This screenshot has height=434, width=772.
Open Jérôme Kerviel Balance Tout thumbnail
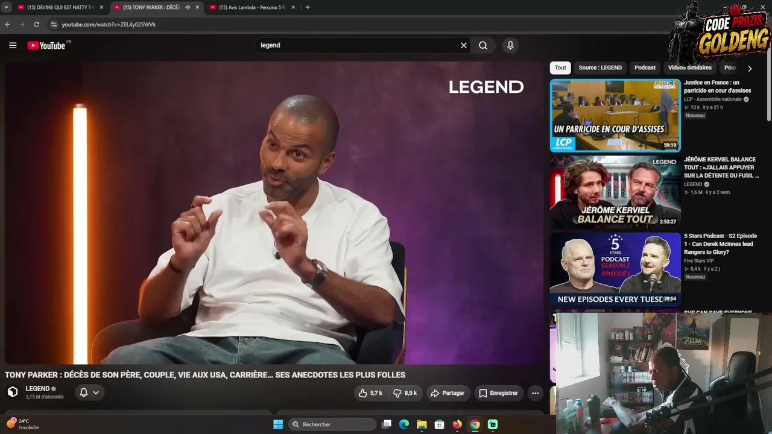pos(615,192)
